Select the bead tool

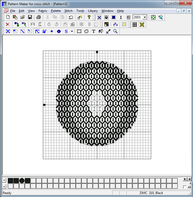click(59, 31)
